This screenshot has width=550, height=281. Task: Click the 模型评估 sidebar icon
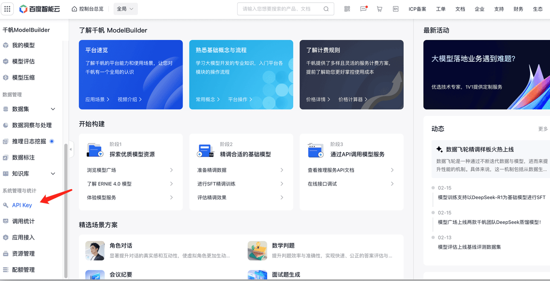click(x=6, y=61)
